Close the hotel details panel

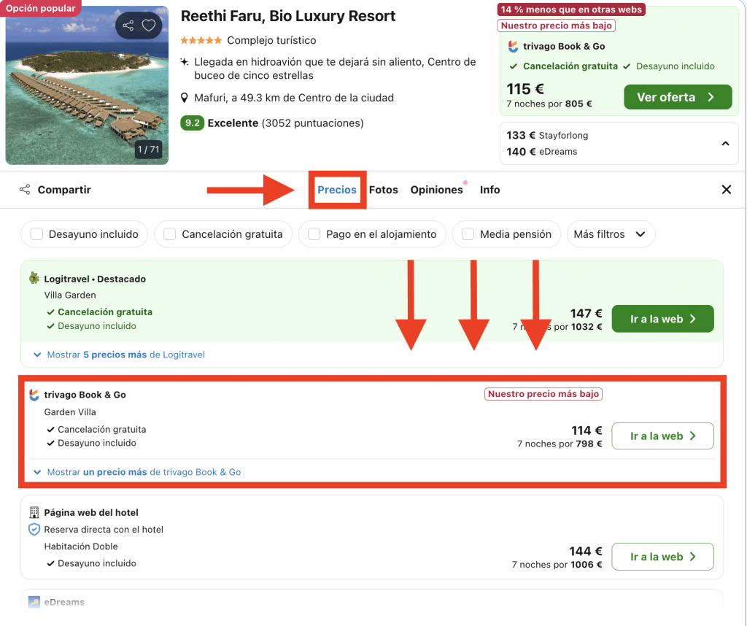pyautogui.click(x=726, y=190)
